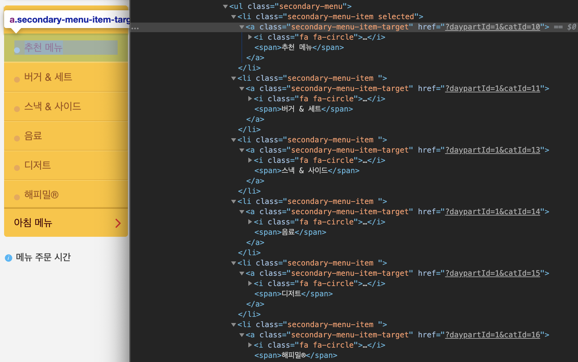The height and width of the screenshot is (362, 578).
Task: Collapse the li node above the catId=13 anchor
Action: click(x=234, y=140)
